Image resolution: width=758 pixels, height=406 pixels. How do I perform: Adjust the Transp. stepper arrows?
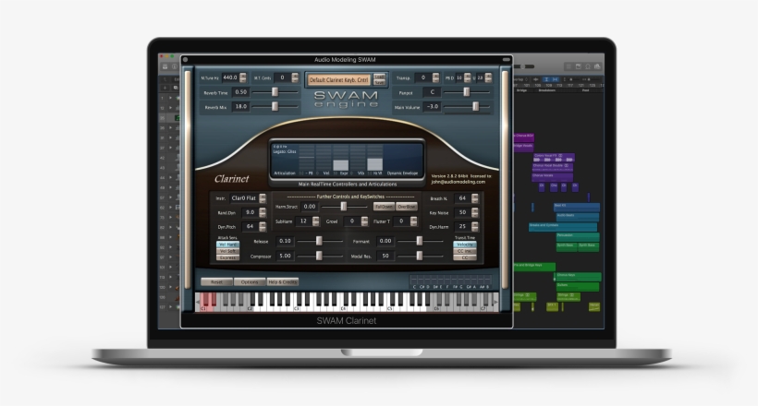435,78
